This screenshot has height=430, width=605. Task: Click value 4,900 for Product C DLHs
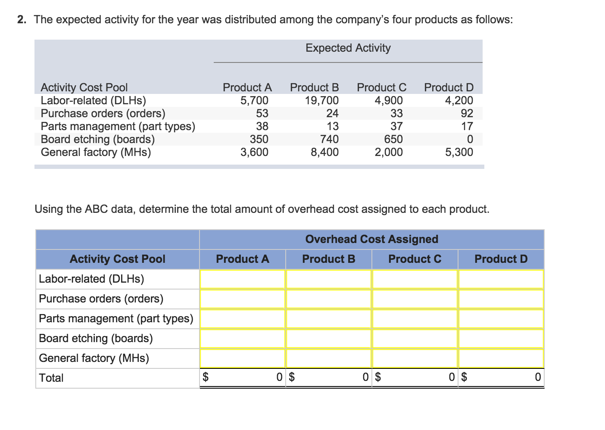tap(389, 100)
